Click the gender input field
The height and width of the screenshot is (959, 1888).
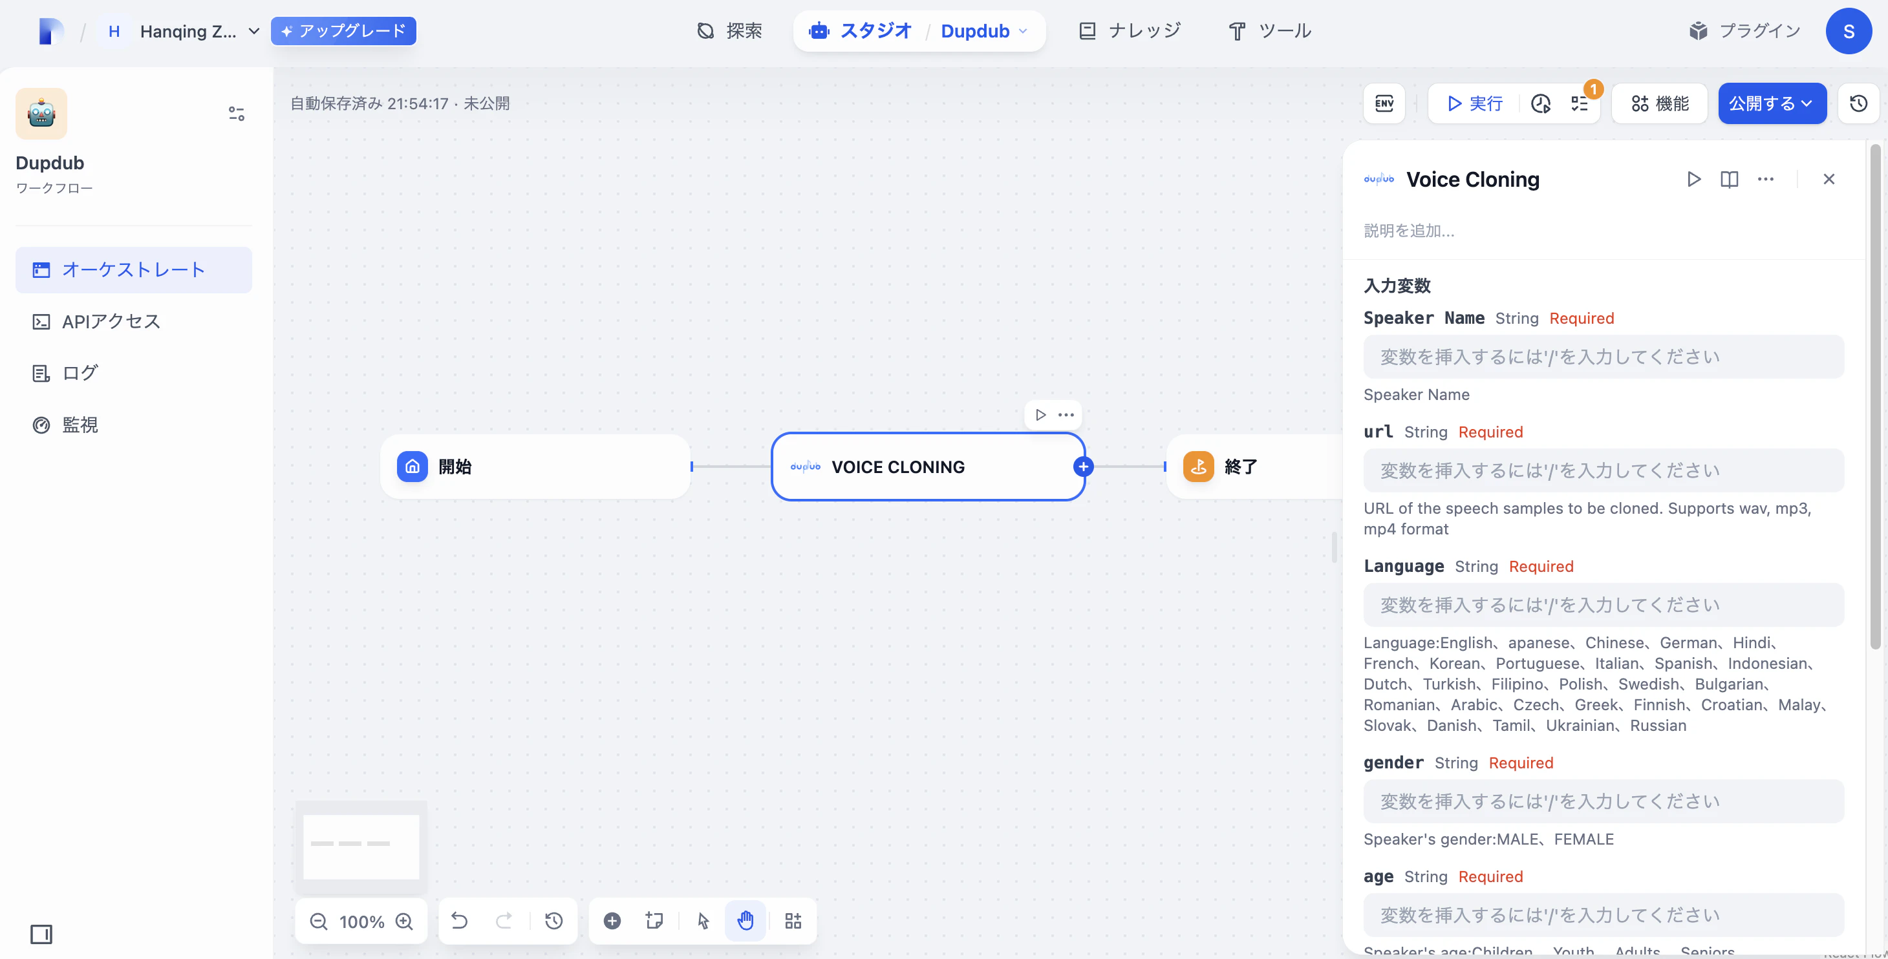[1603, 801]
